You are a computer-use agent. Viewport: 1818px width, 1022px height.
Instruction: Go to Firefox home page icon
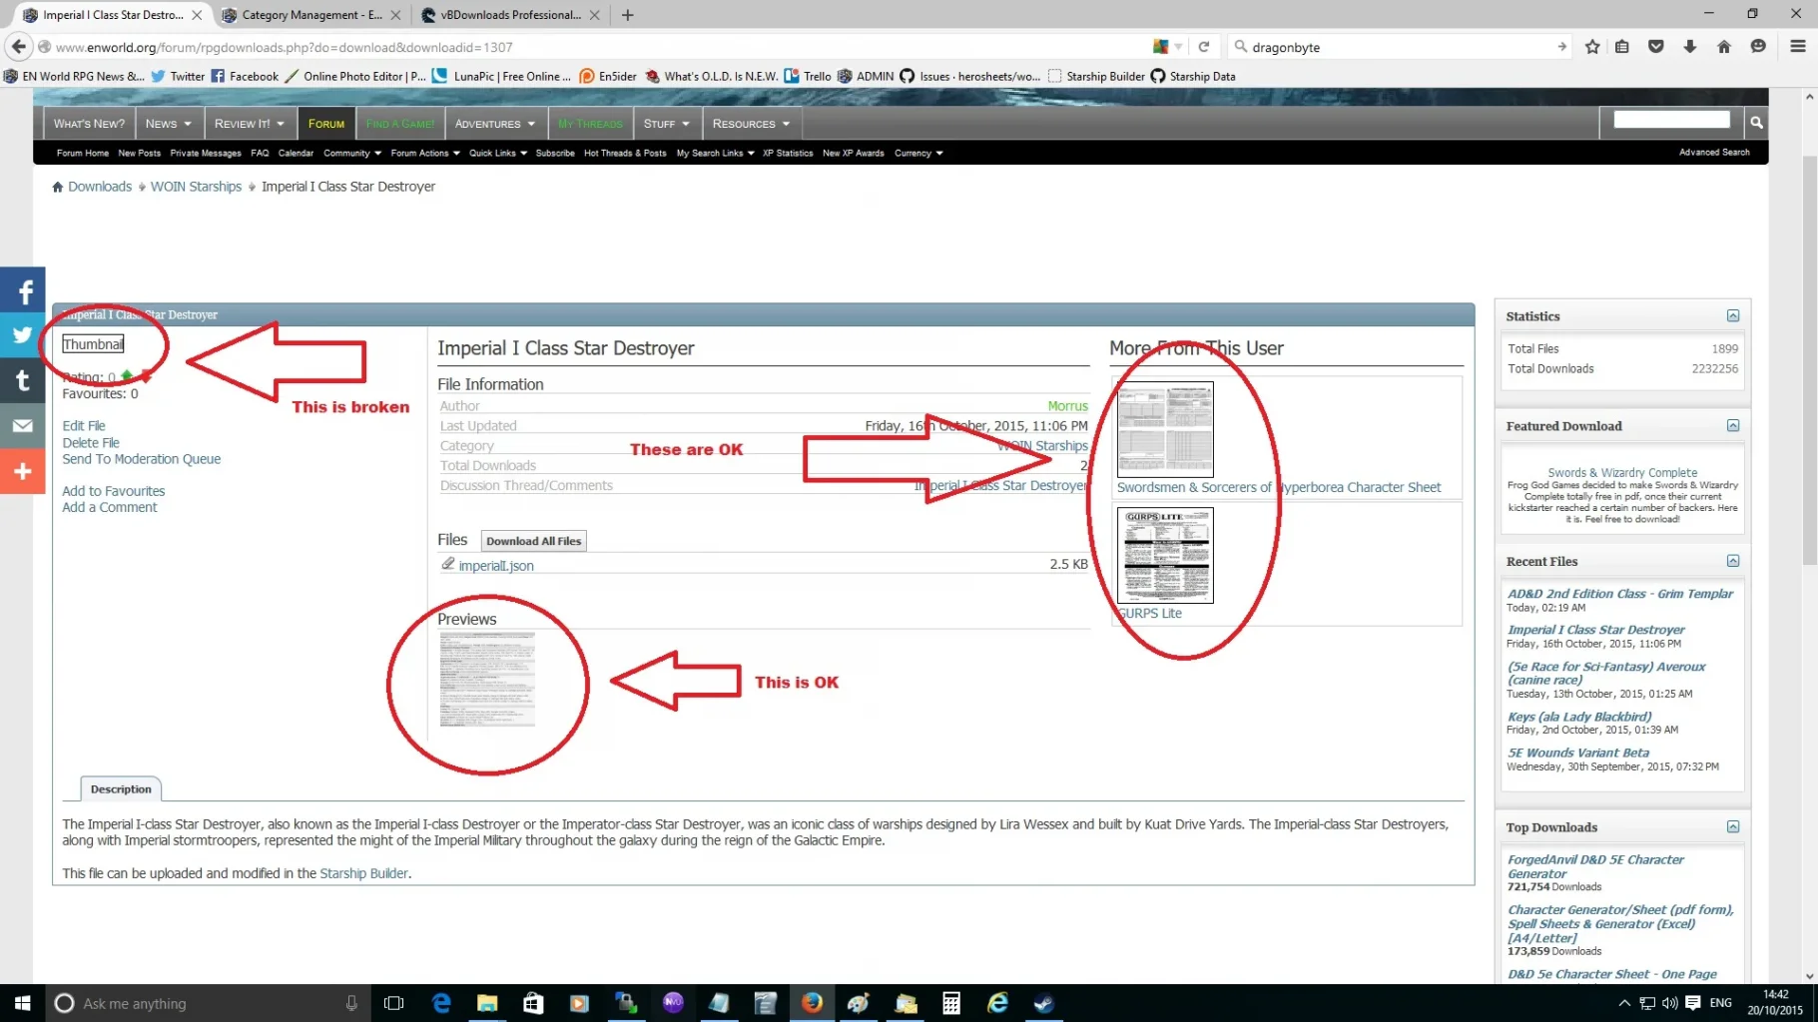tap(1724, 47)
